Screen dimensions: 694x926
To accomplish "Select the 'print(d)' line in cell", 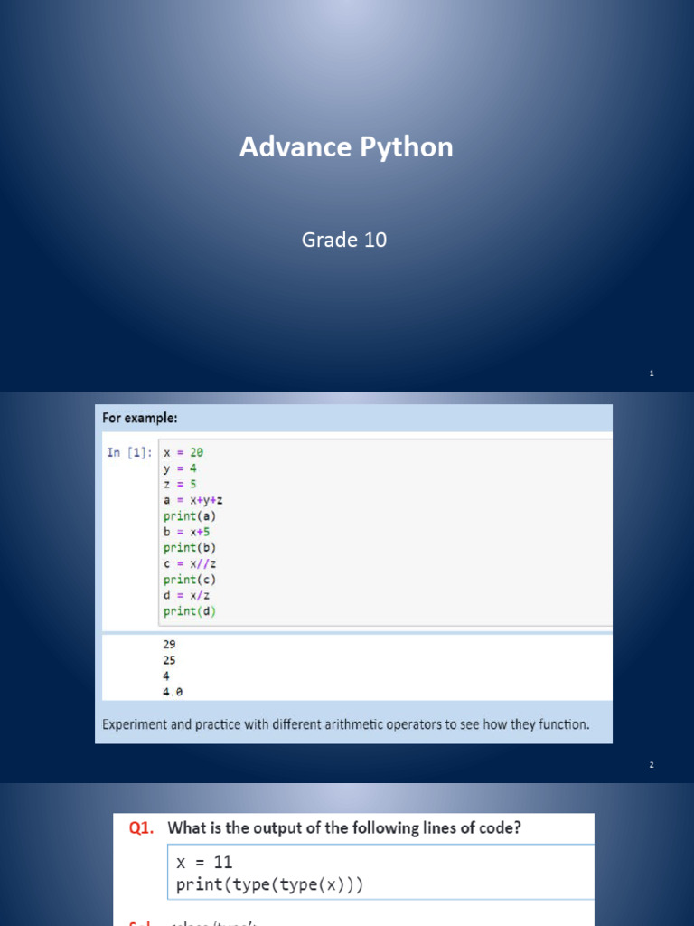I will click(190, 611).
